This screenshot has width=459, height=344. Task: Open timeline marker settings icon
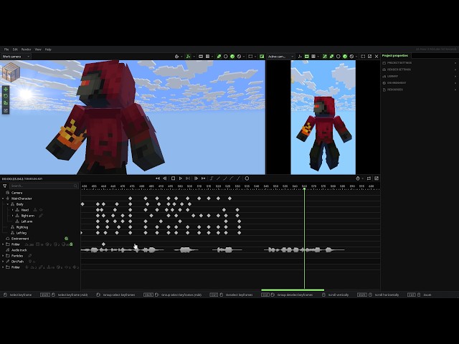(358, 178)
